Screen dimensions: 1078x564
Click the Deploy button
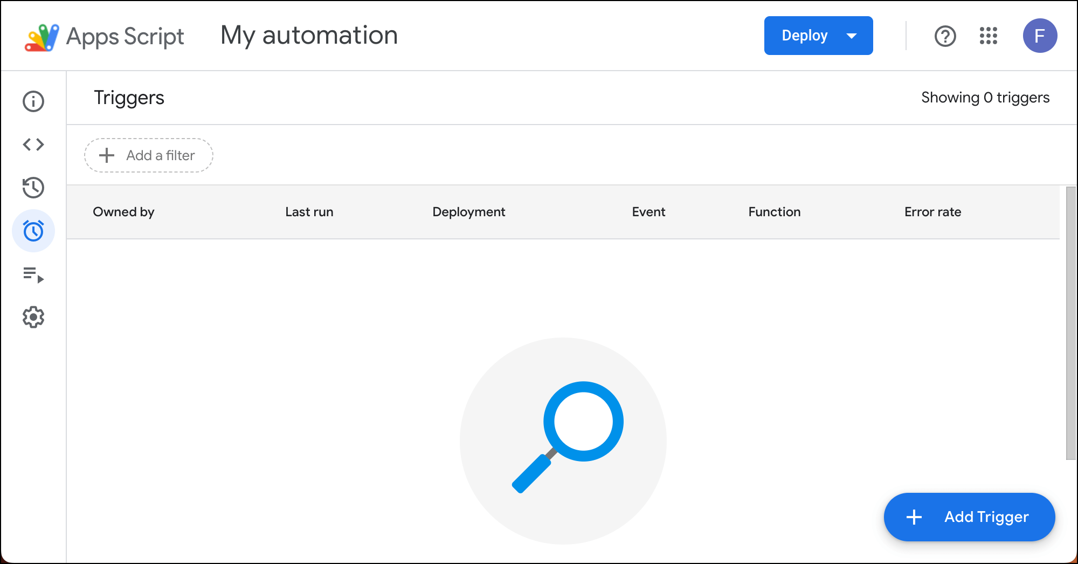coord(804,36)
